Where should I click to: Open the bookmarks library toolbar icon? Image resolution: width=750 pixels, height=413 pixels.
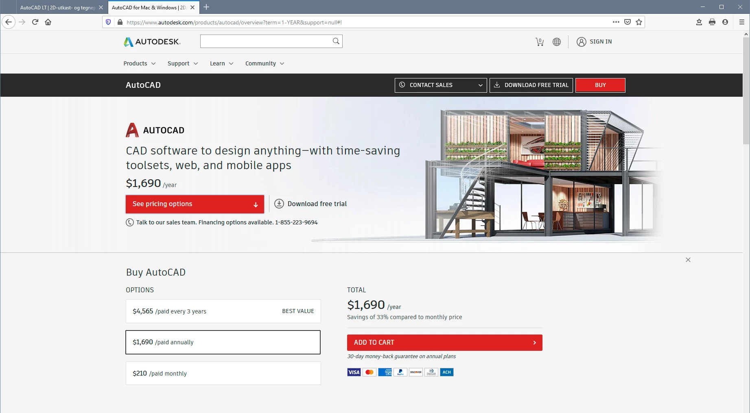(699, 22)
